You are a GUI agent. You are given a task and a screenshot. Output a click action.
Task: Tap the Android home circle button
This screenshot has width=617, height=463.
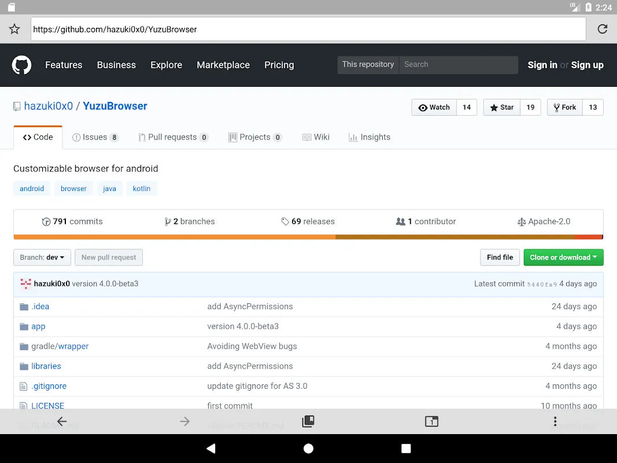[309, 449]
